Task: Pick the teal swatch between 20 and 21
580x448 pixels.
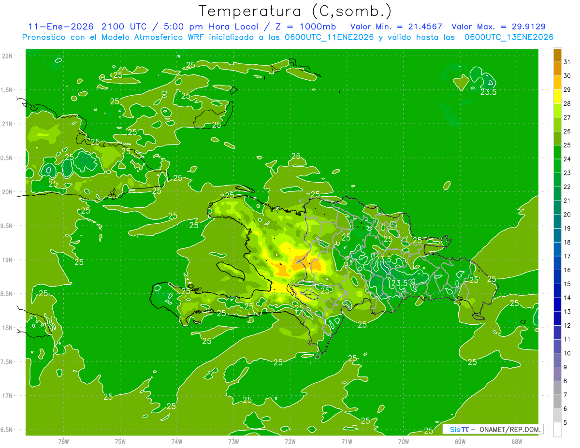Action: [557, 207]
